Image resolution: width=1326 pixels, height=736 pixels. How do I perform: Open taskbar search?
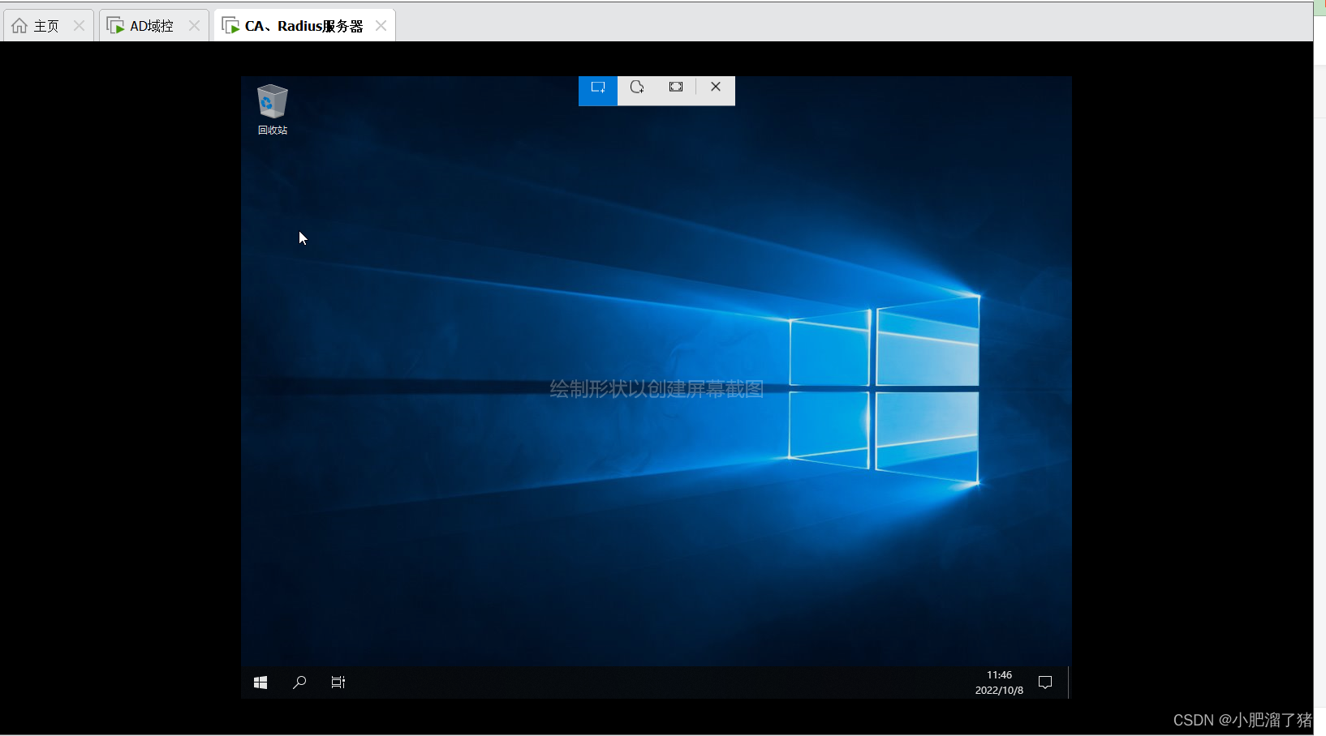click(299, 683)
